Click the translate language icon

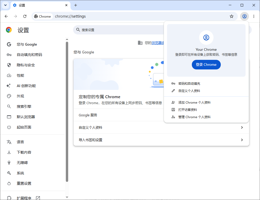click(x=9, y=142)
